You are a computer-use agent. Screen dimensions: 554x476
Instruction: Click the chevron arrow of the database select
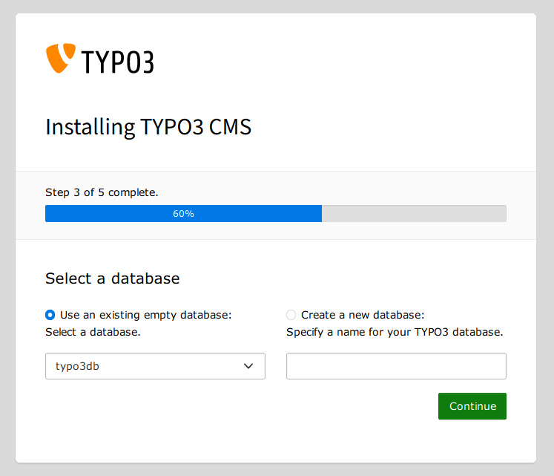249,366
